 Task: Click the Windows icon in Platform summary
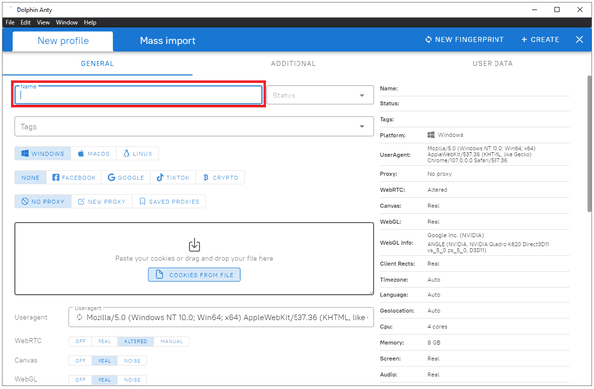pyautogui.click(x=431, y=135)
